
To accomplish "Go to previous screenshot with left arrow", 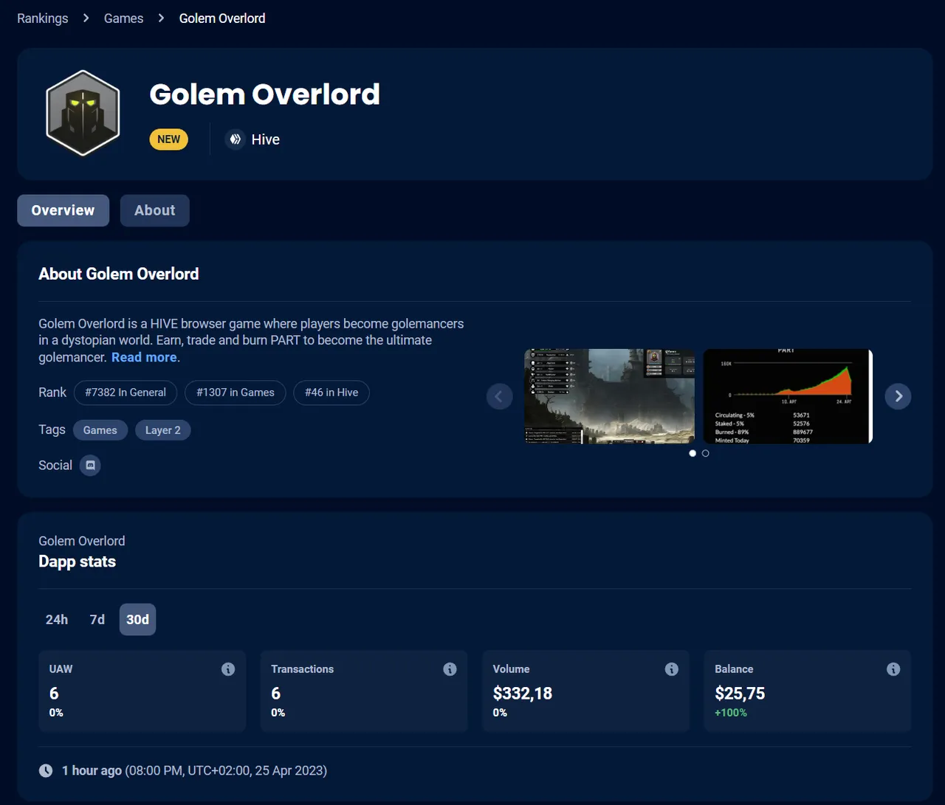I will coord(500,396).
